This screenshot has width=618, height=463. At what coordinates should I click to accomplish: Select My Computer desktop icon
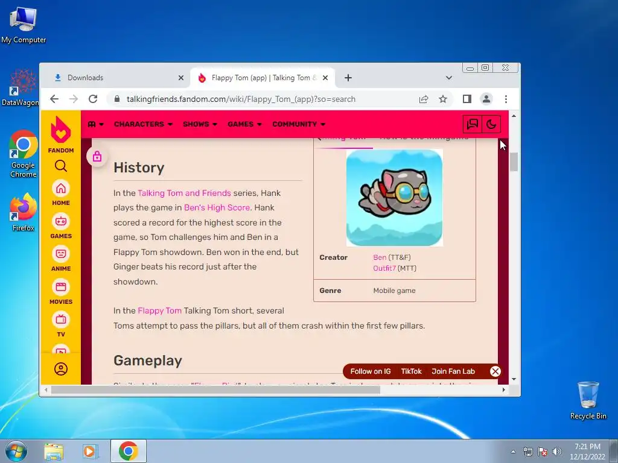pyautogui.click(x=24, y=25)
